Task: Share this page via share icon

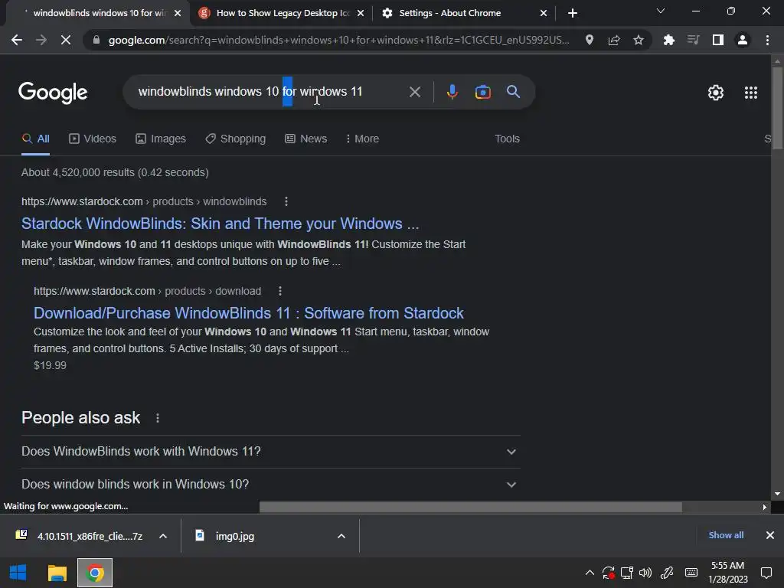Action: click(x=614, y=40)
